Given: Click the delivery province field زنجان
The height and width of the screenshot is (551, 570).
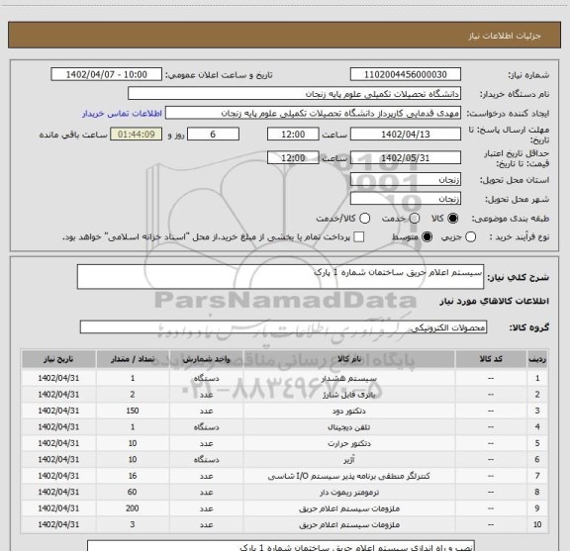Looking at the screenshot, I should pyautogui.click(x=406, y=180).
